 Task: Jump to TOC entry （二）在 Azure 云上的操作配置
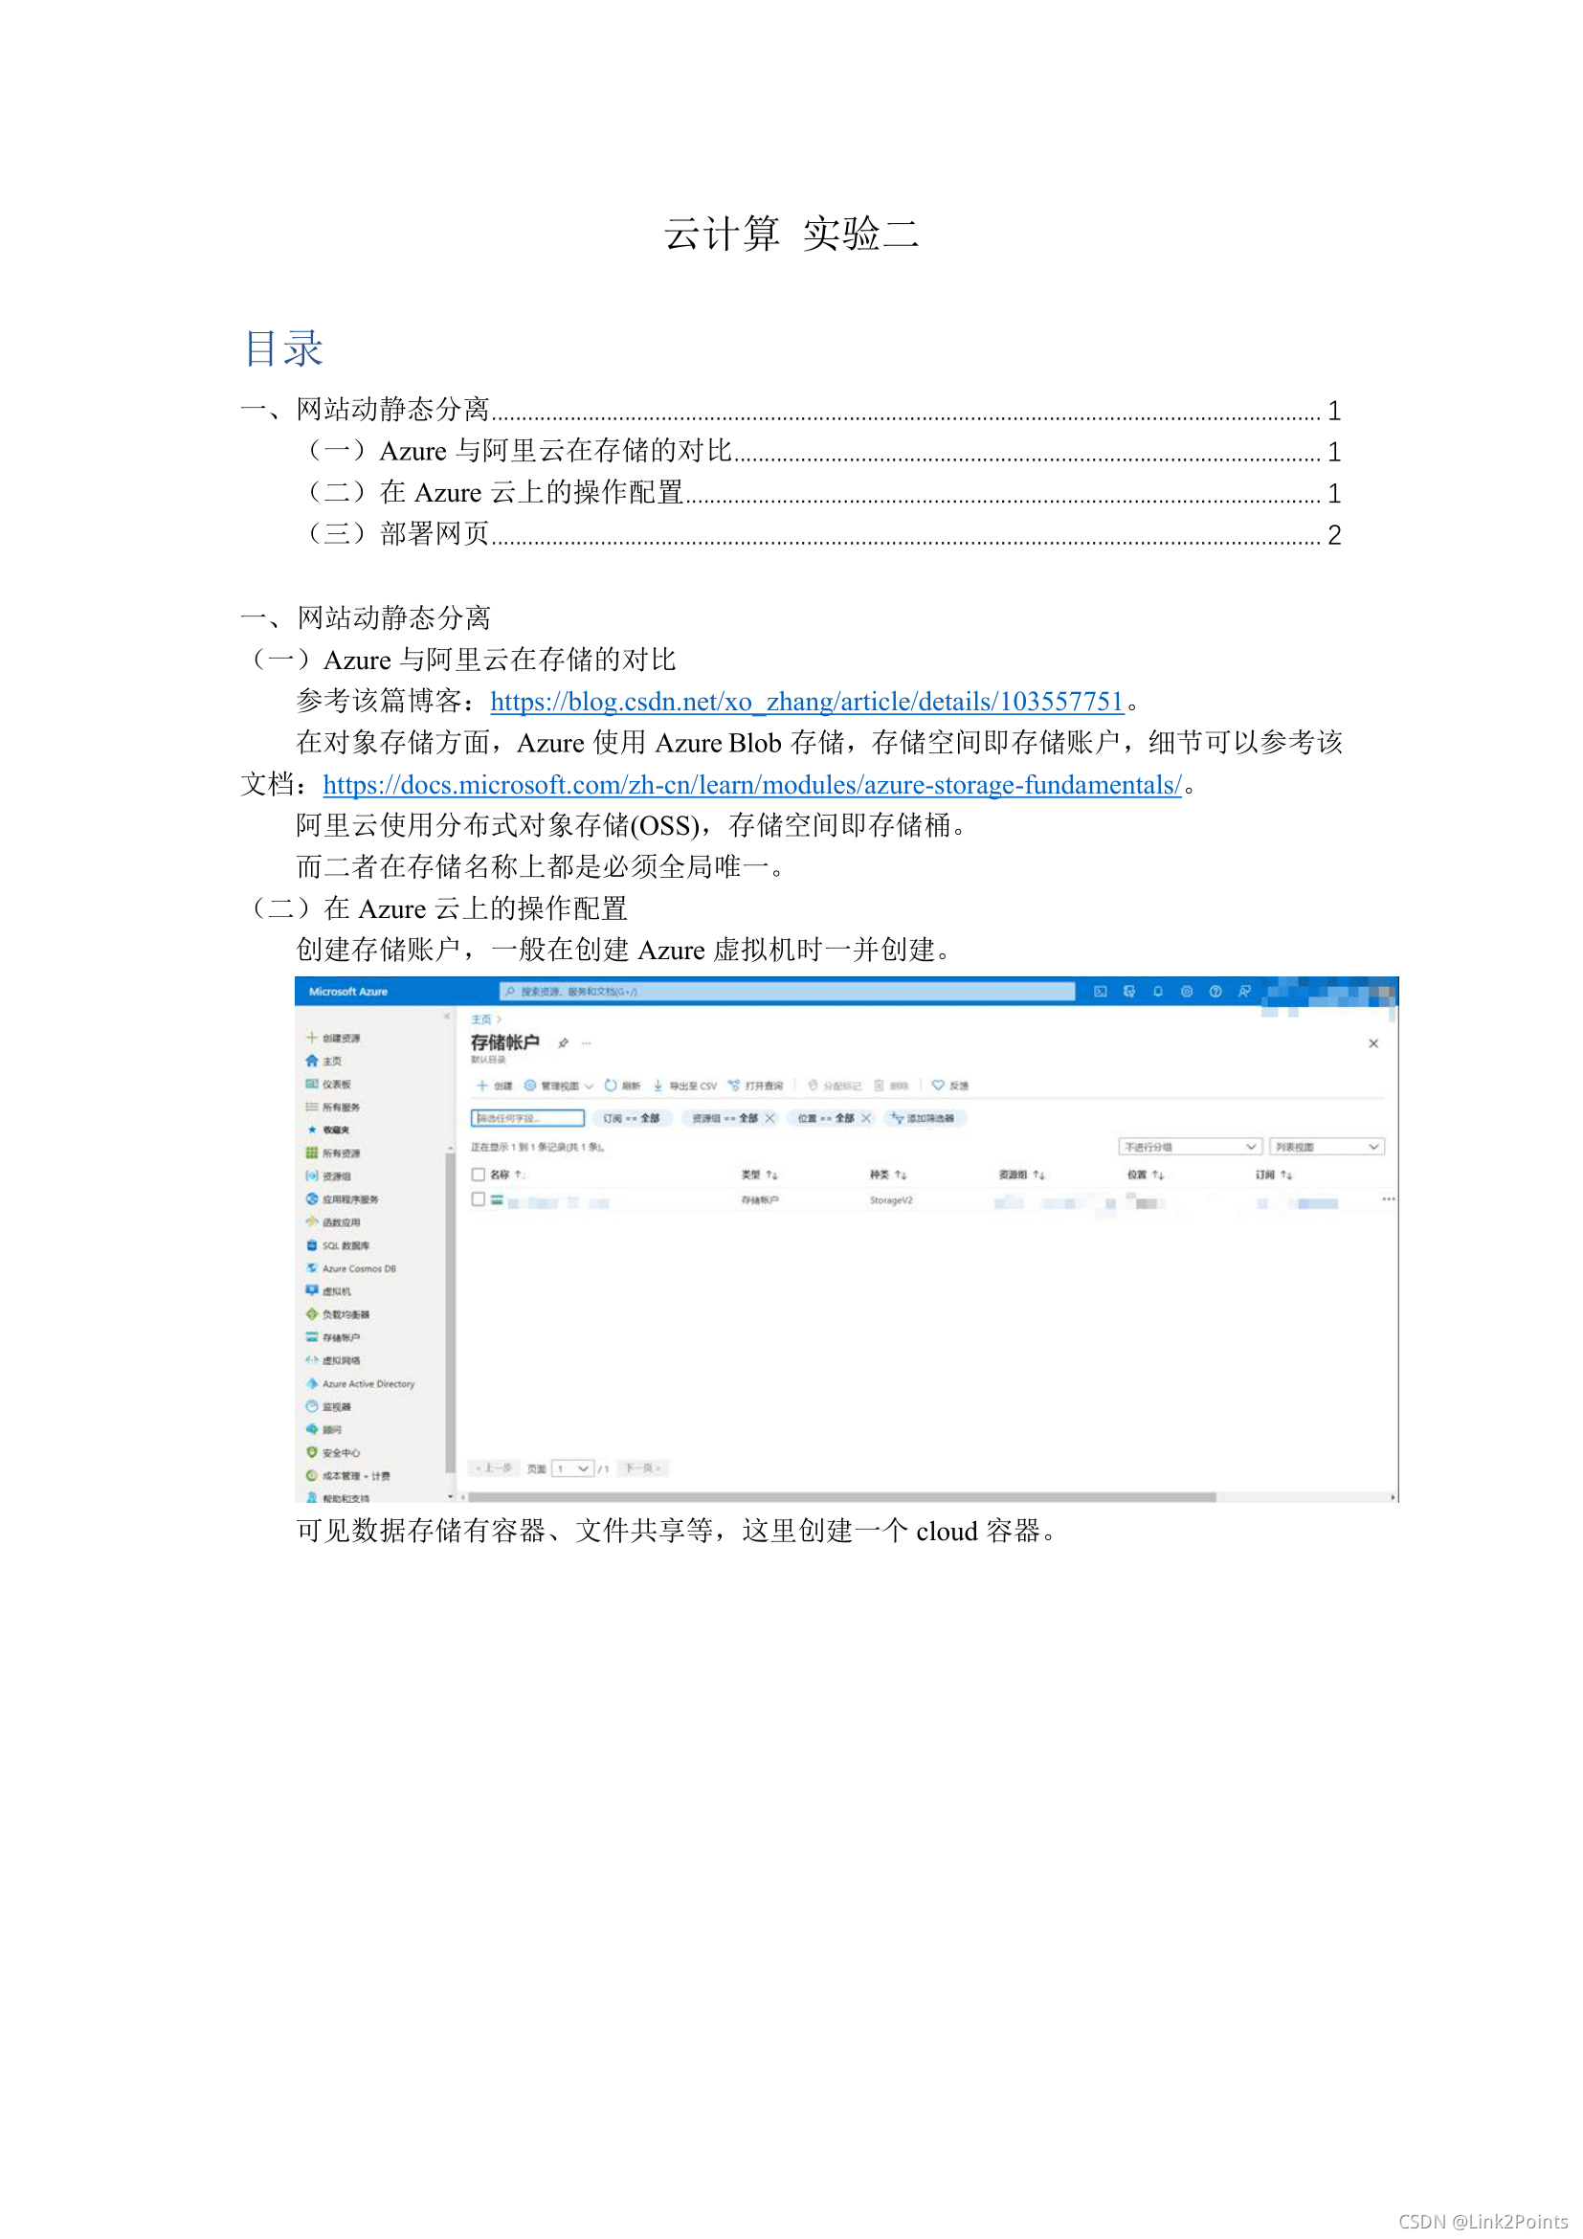[823, 492]
